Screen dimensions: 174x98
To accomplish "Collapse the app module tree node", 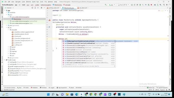I will pos(5,10).
